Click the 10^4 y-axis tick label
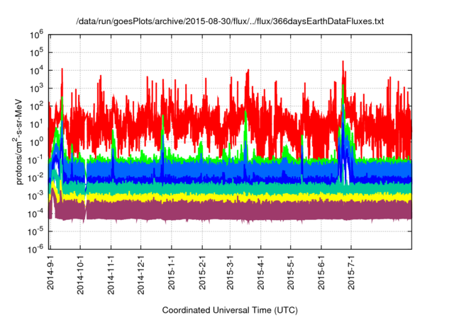Screen dimensions: 454x317 click(36, 71)
